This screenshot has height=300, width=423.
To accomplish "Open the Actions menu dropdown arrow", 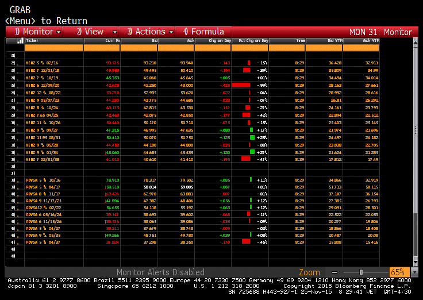I will pos(171,32).
